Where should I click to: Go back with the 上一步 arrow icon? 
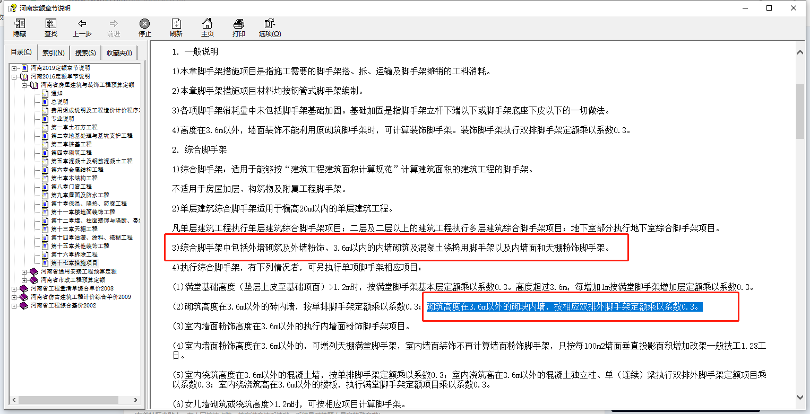tap(82, 24)
